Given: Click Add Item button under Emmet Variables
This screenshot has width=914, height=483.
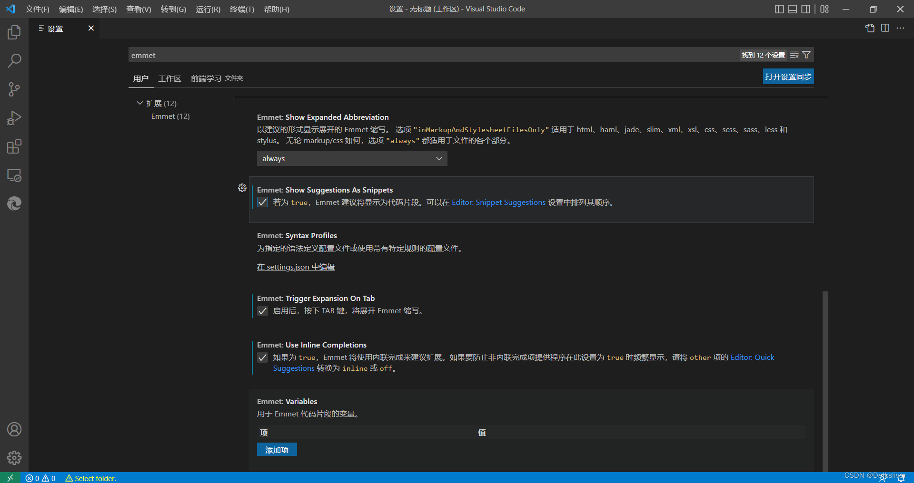Looking at the screenshot, I should [x=277, y=450].
